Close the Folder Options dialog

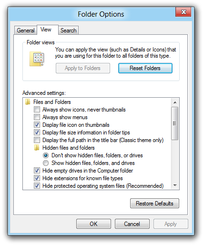pos(184,12)
